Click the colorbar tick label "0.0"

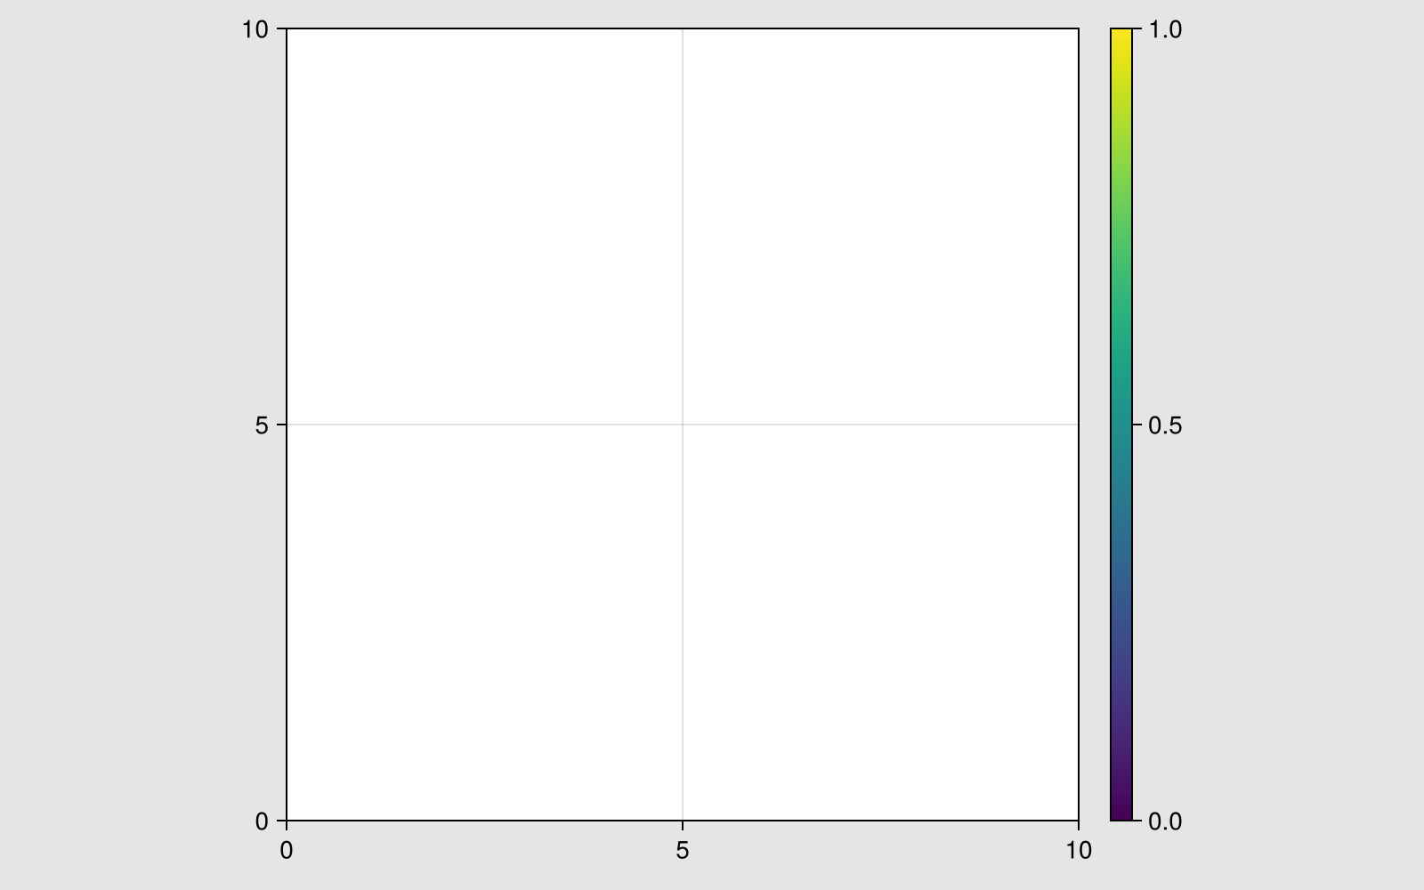1165,822
